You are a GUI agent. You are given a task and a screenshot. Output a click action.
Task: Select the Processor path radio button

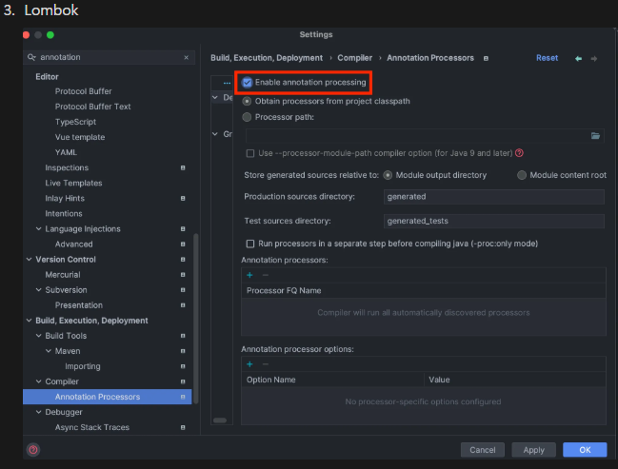[x=247, y=117]
